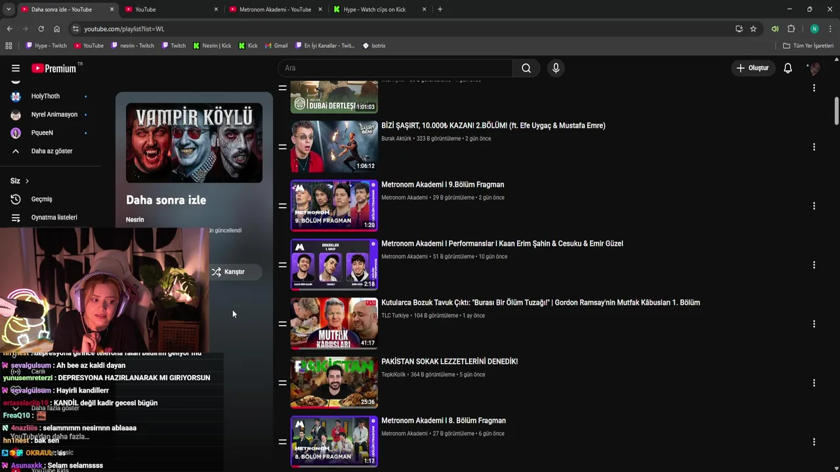This screenshot has width=840, height=472.
Task: Open the botrix bookmark
Action: (374, 46)
